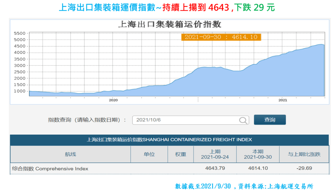This screenshot has height=193, width=334.
Task: Click the 权重 column header
Action: (x=181, y=154)
